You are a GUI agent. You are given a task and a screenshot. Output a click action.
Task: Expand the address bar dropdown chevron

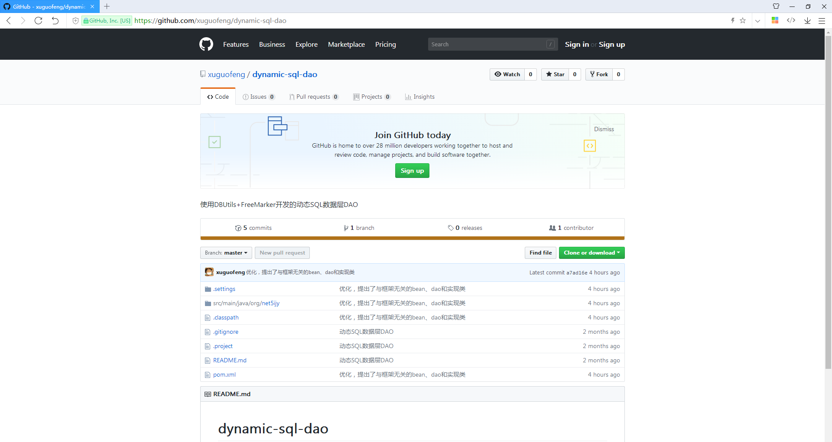757,20
